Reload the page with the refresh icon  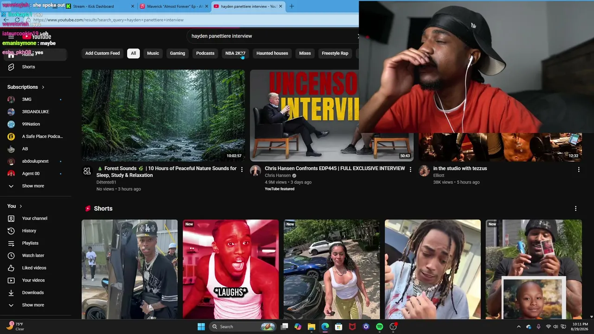point(17,20)
